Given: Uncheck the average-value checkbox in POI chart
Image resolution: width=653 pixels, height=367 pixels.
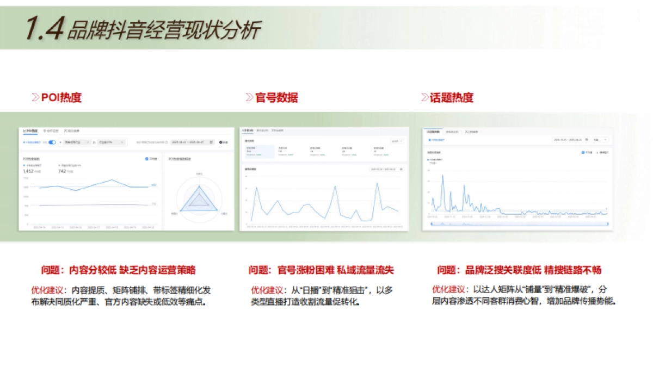Looking at the screenshot, I should pyautogui.click(x=147, y=159).
